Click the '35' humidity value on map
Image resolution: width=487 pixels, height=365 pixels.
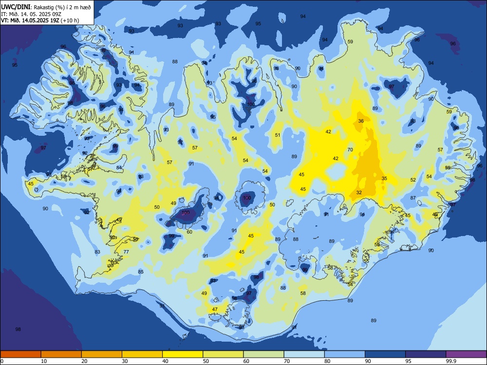coord(385,179)
